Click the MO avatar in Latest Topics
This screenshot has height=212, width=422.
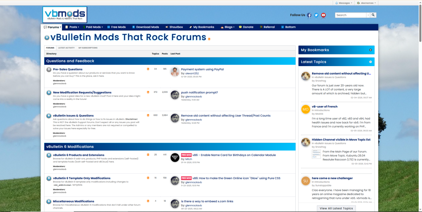[306, 109]
